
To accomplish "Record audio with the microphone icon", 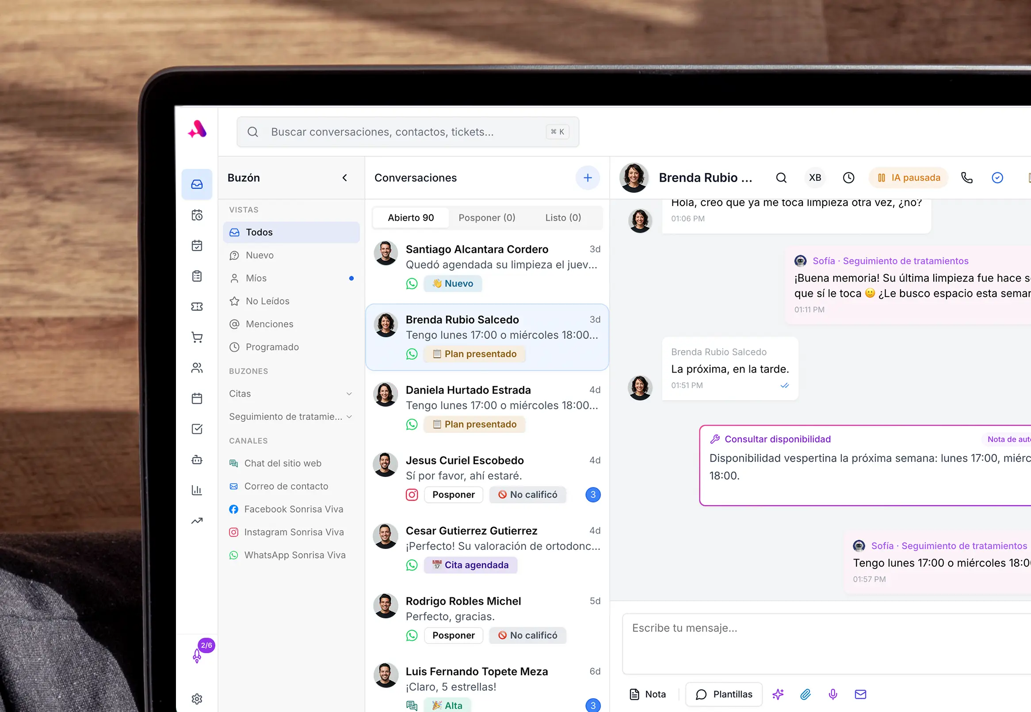I will [833, 694].
